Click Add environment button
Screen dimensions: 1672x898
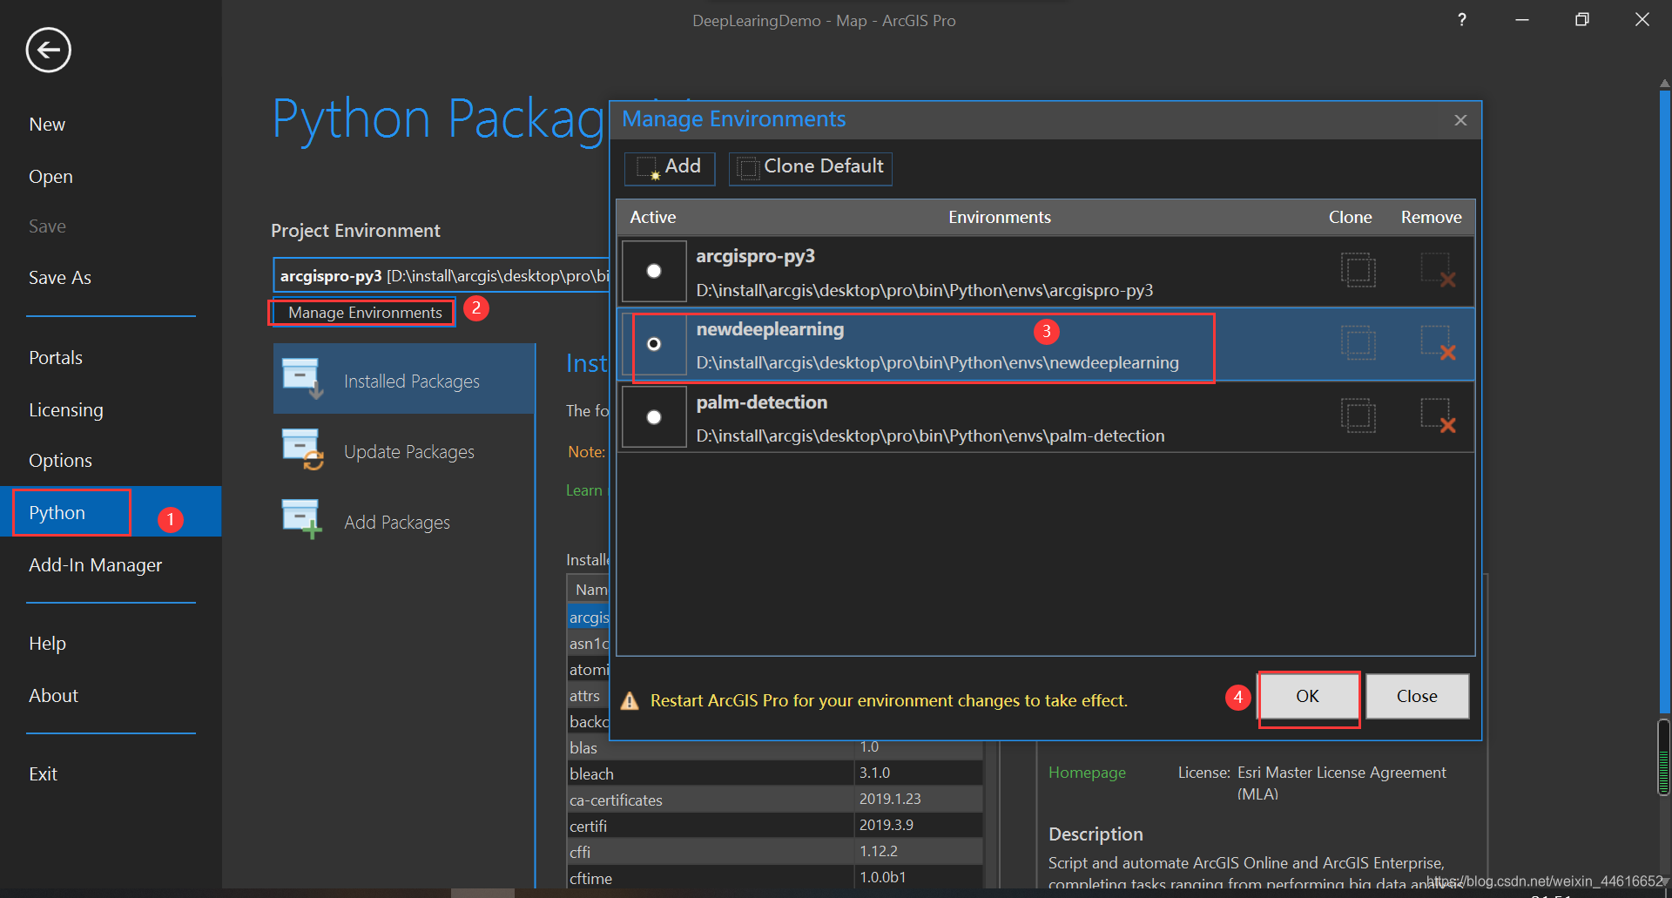tap(670, 167)
